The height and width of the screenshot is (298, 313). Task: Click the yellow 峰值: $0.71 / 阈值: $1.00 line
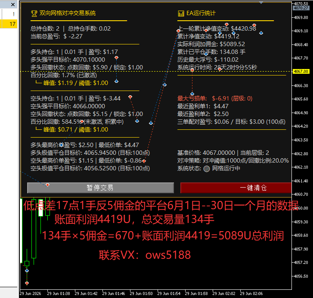coord(72,130)
